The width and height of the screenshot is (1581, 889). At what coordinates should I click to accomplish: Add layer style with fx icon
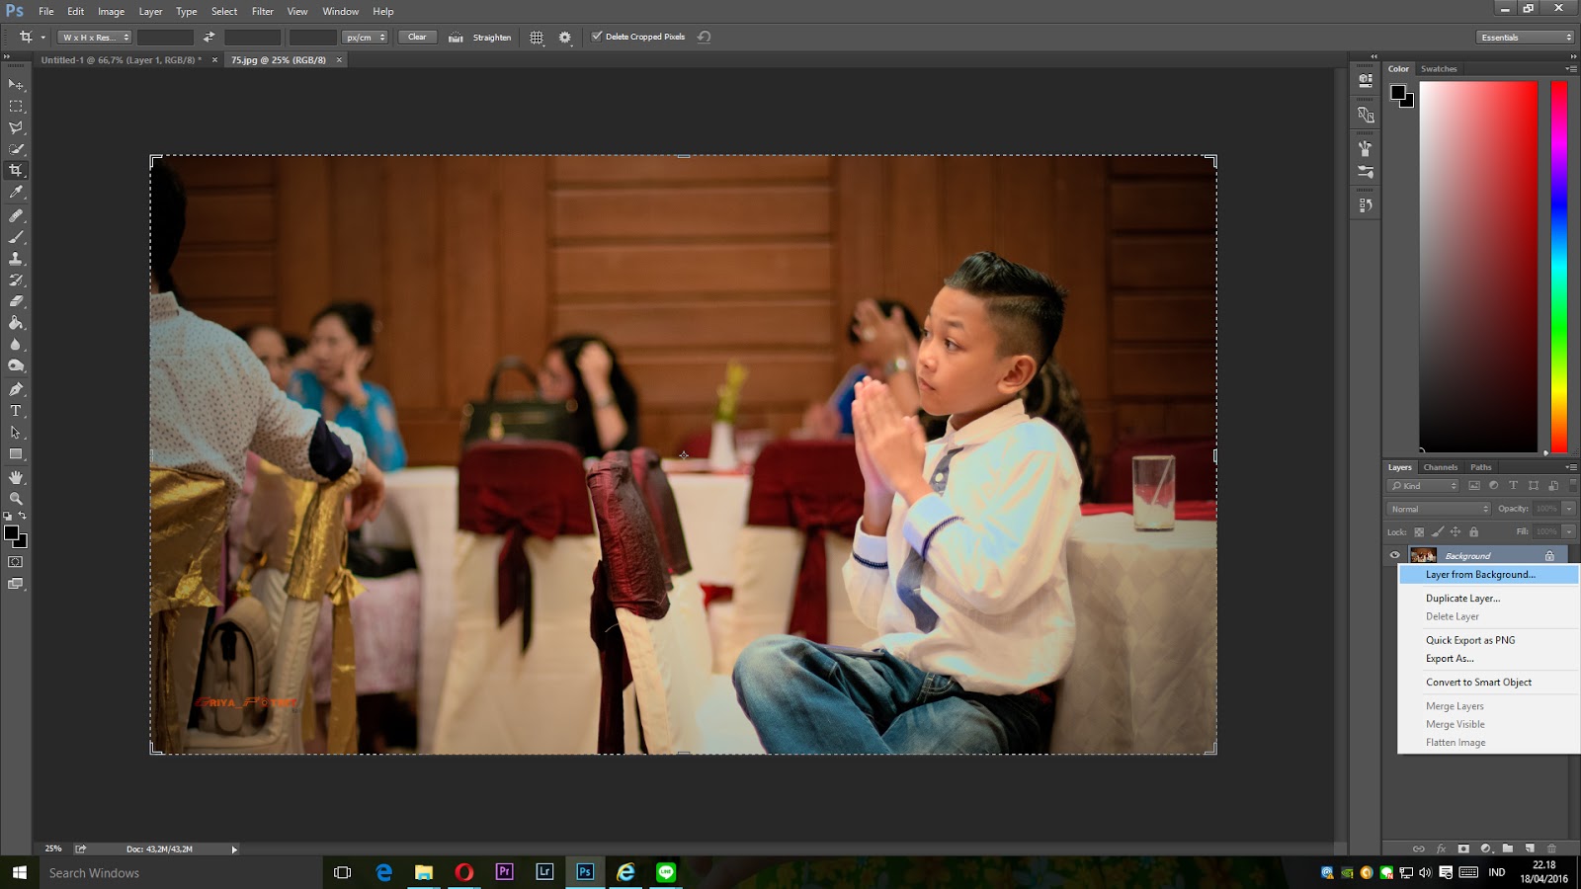tap(1441, 849)
